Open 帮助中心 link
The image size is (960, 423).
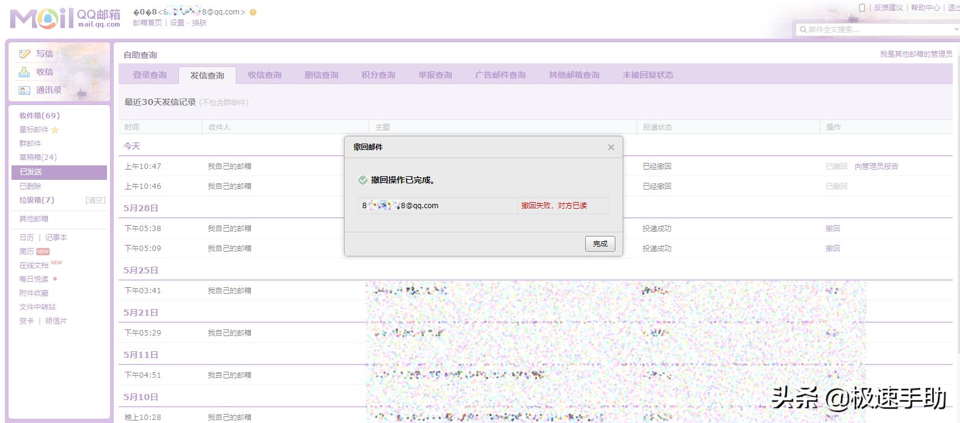pos(926,8)
